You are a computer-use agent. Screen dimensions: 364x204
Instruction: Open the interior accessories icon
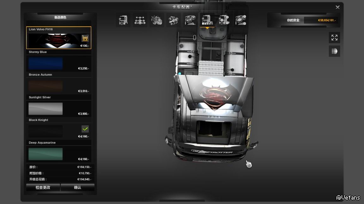click(241, 20)
